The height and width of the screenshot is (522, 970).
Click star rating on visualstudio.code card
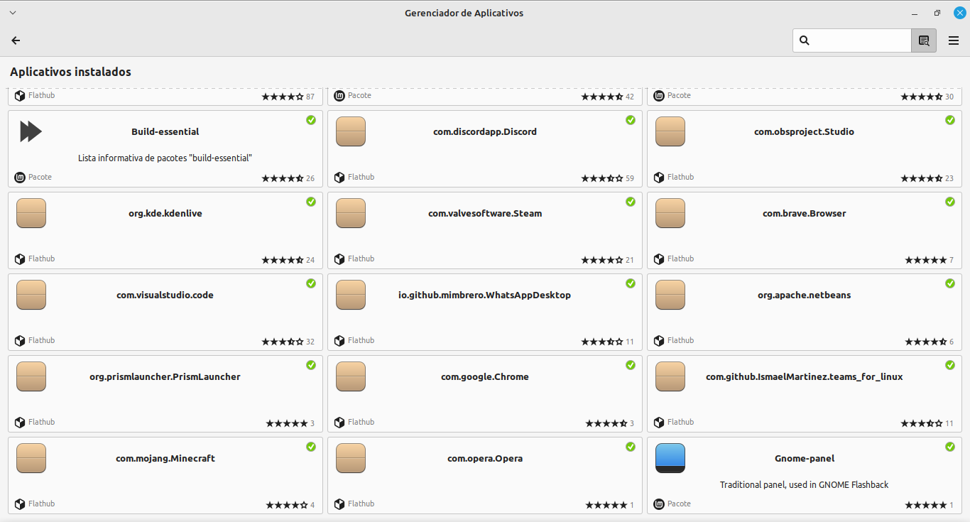(283, 342)
